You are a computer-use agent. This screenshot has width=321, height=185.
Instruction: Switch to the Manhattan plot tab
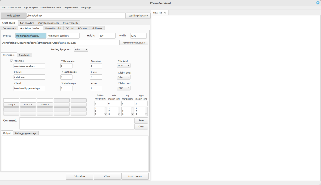point(53,28)
